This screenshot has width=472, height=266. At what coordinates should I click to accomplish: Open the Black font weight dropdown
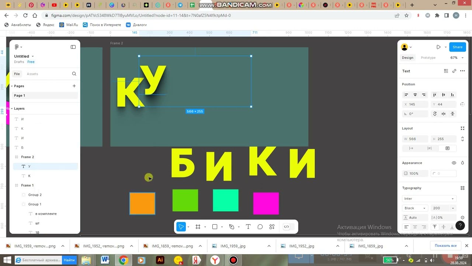415,208
